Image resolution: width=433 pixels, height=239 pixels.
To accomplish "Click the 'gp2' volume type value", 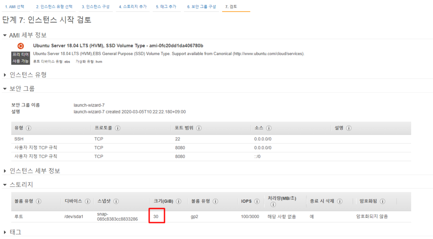I will (194, 217).
